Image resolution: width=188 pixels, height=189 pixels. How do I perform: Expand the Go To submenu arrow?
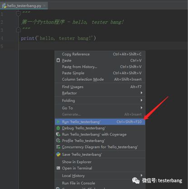[141, 107]
